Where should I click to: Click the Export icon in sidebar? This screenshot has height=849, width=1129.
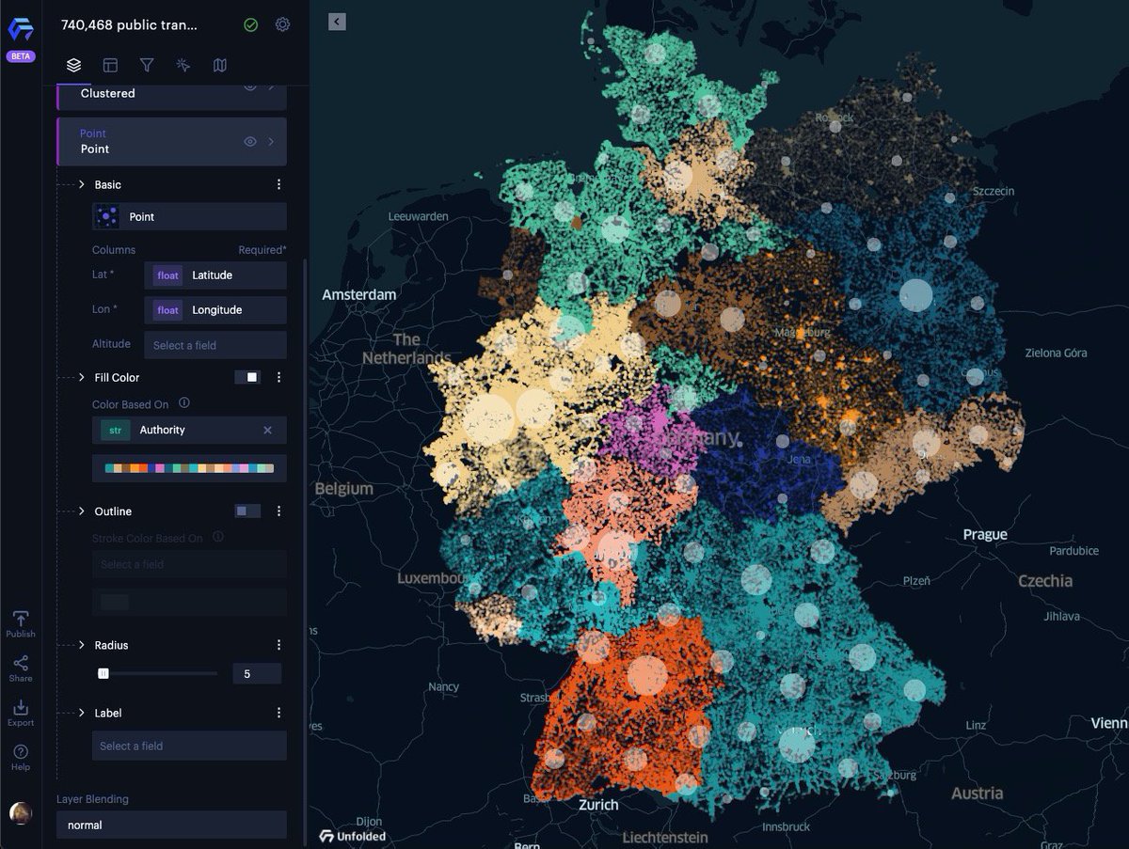click(21, 713)
